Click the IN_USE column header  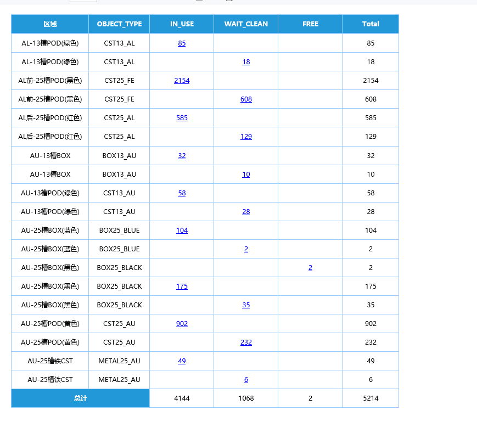[x=182, y=24]
